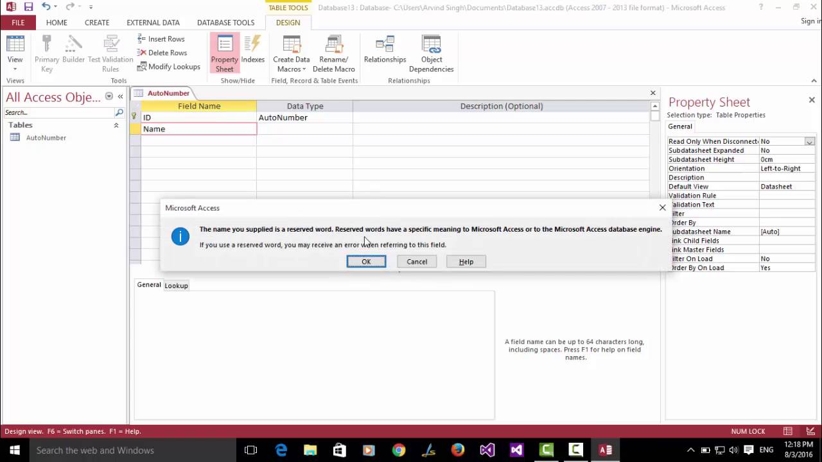
Task: Insert Rows into table design
Action: pos(161,39)
